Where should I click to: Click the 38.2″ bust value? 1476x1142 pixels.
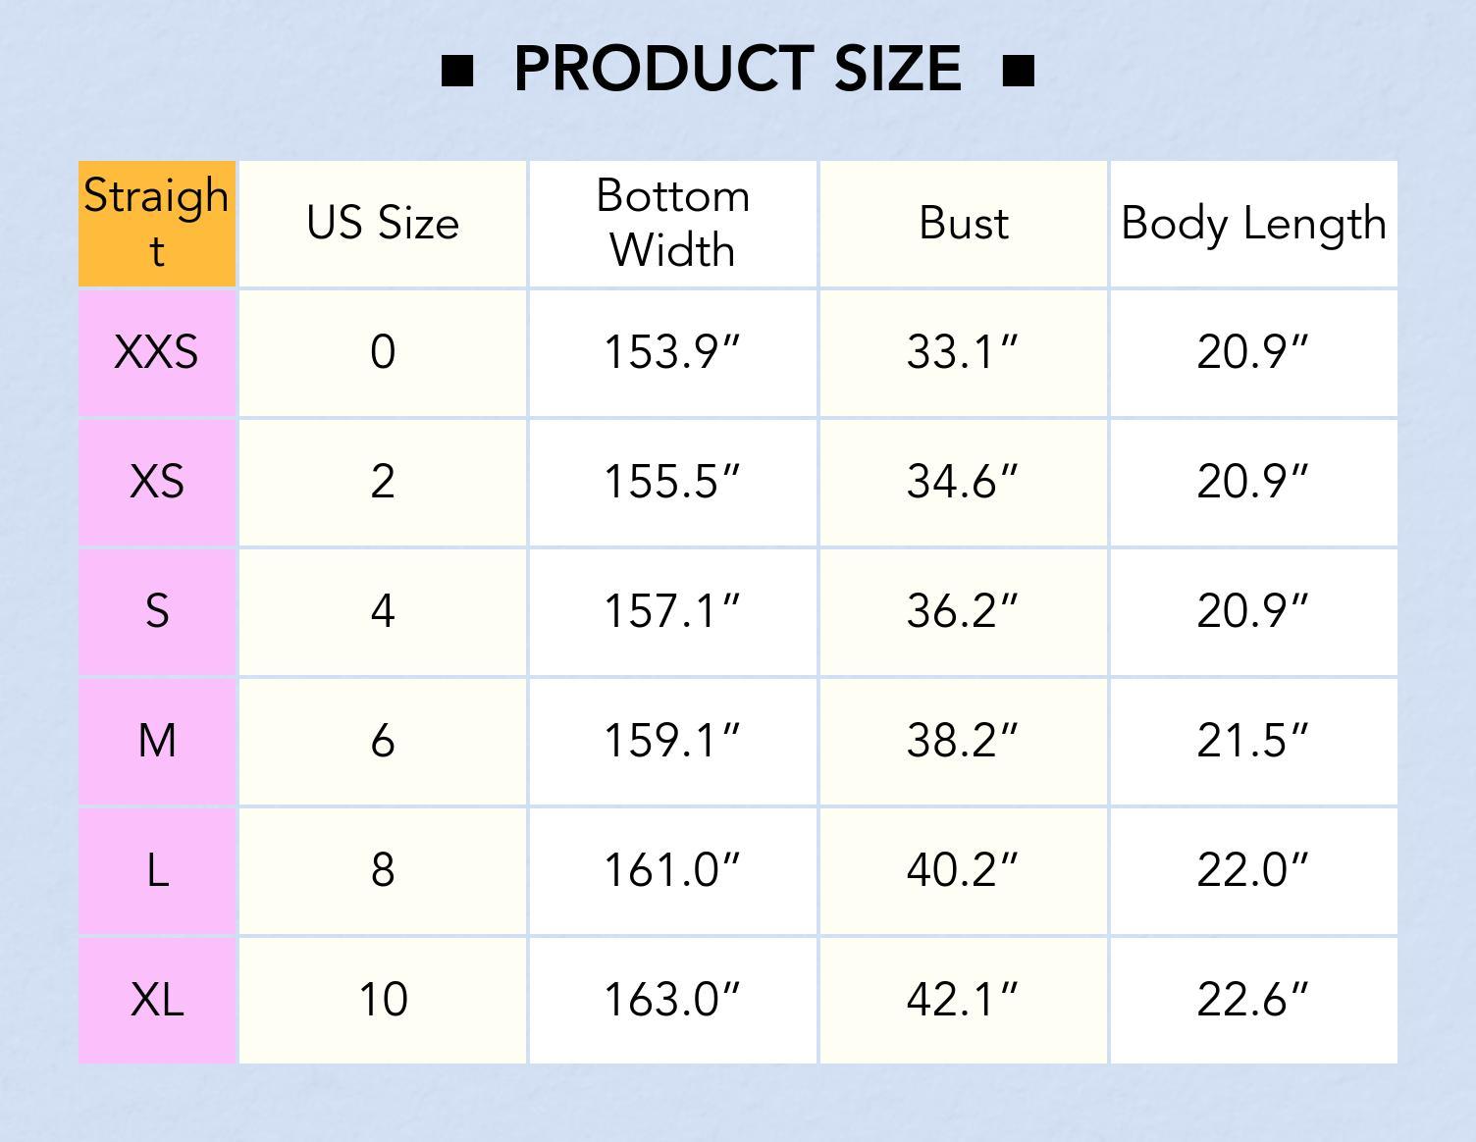(963, 741)
